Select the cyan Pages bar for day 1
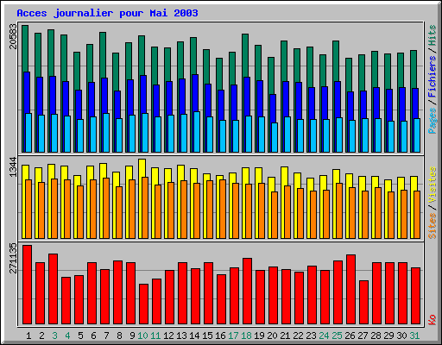Screen dimensions: 442x345 pyautogui.click(x=28, y=133)
